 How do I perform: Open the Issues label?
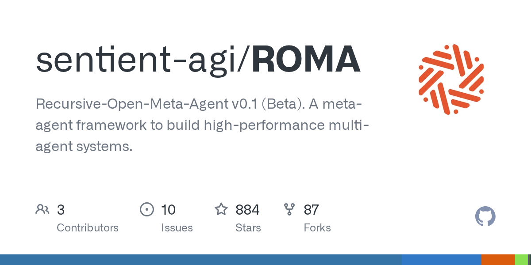pos(177,228)
